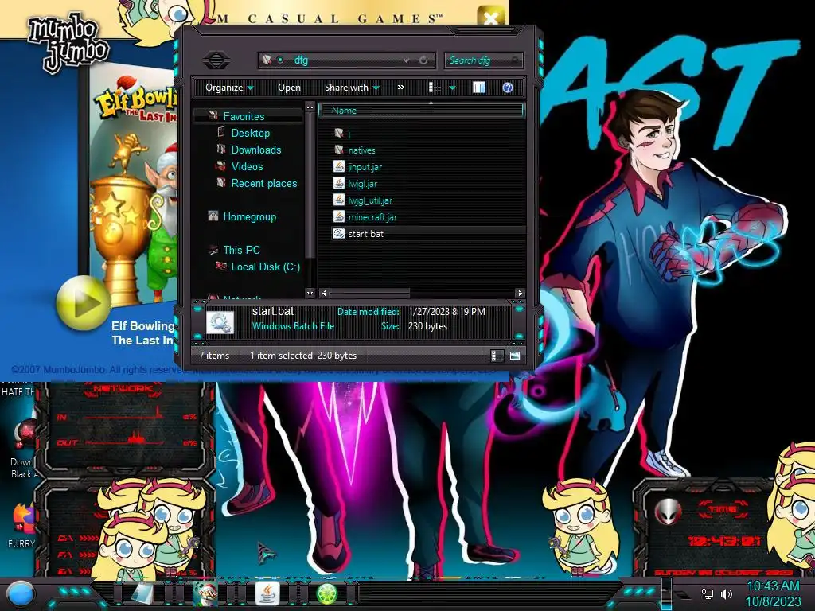Click the change view icon in toolbar
Screen dimensions: 815x611
coord(435,88)
